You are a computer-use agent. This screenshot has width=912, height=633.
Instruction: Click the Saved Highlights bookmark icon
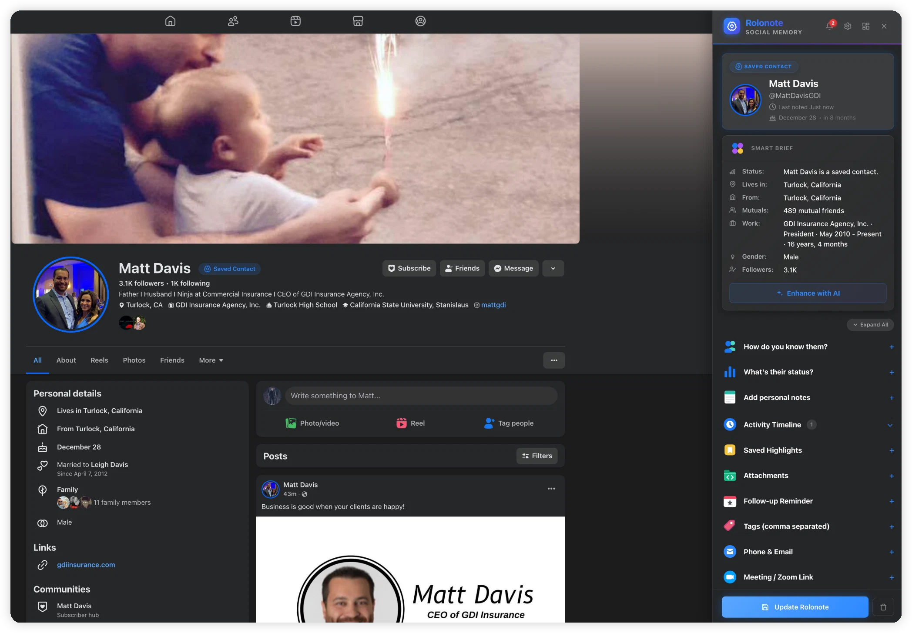pos(730,450)
